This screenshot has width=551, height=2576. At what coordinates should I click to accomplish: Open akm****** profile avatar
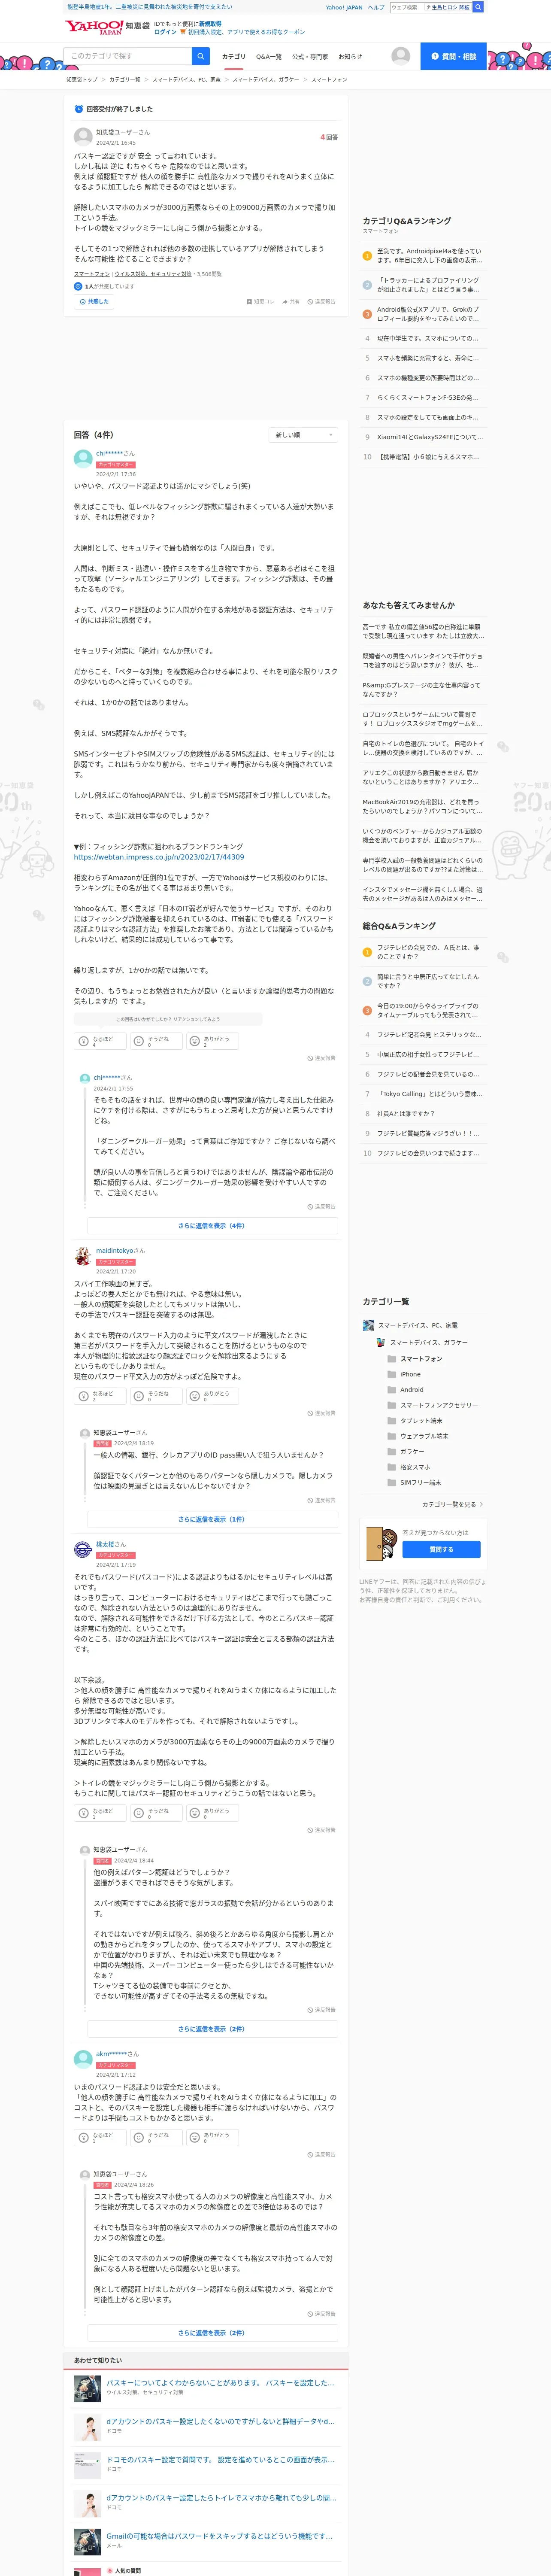click(83, 2059)
